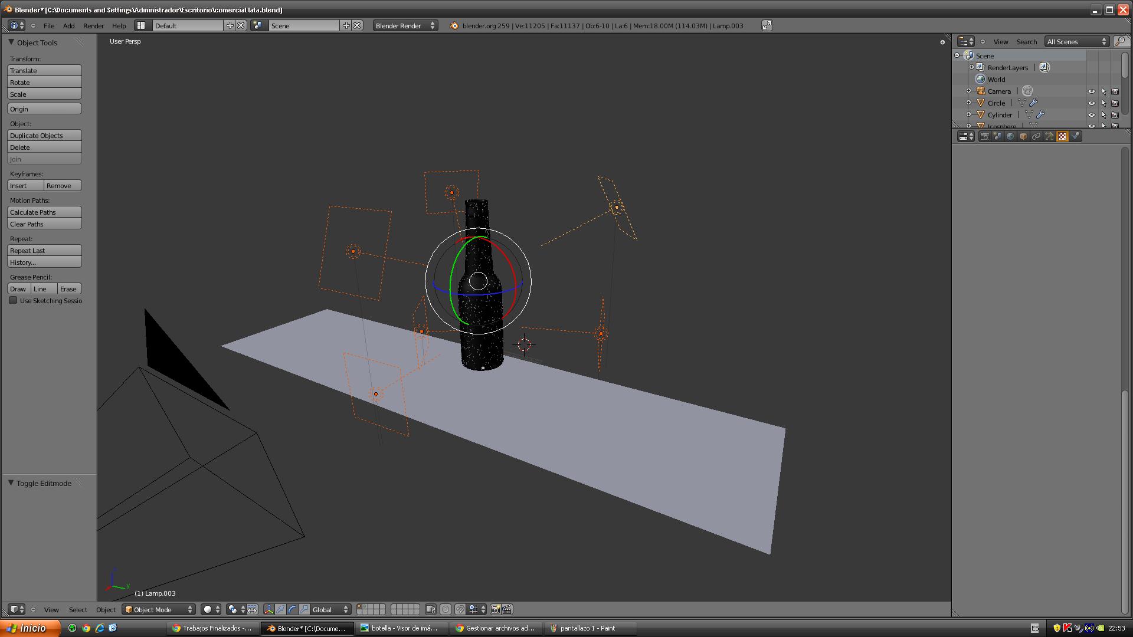
Task: Click the OpenGL render camera icon
Action: click(496, 609)
